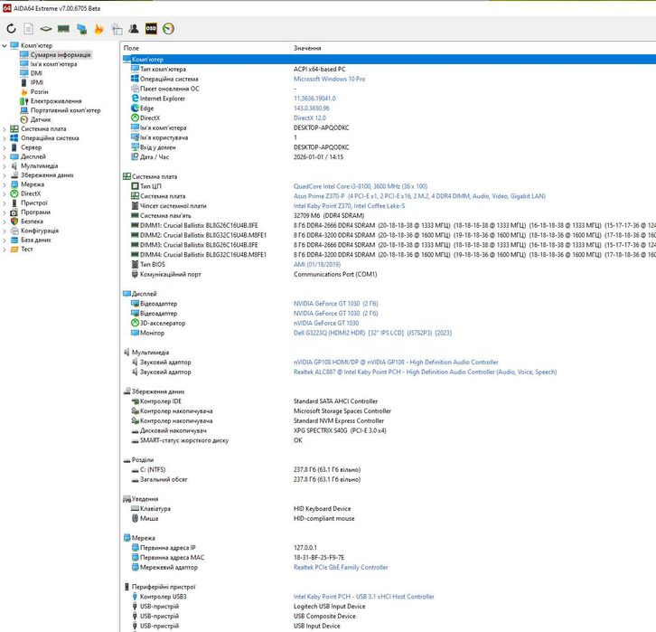Click the Дата / Час row
Image resolution: width=656 pixels, height=632 pixels.
pos(389,157)
